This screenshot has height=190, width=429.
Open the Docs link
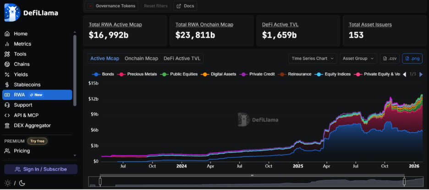(x=185, y=6)
